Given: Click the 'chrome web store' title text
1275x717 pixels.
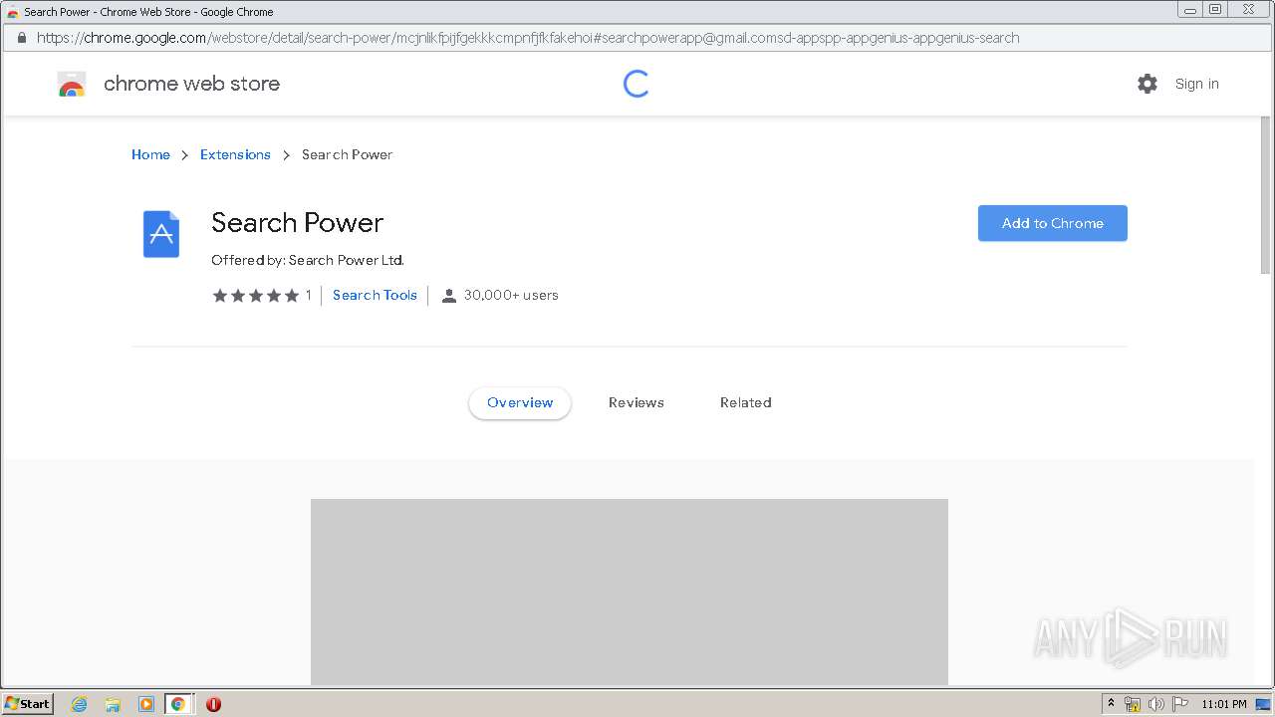Looking at the screenshot, I should (191, 84).
